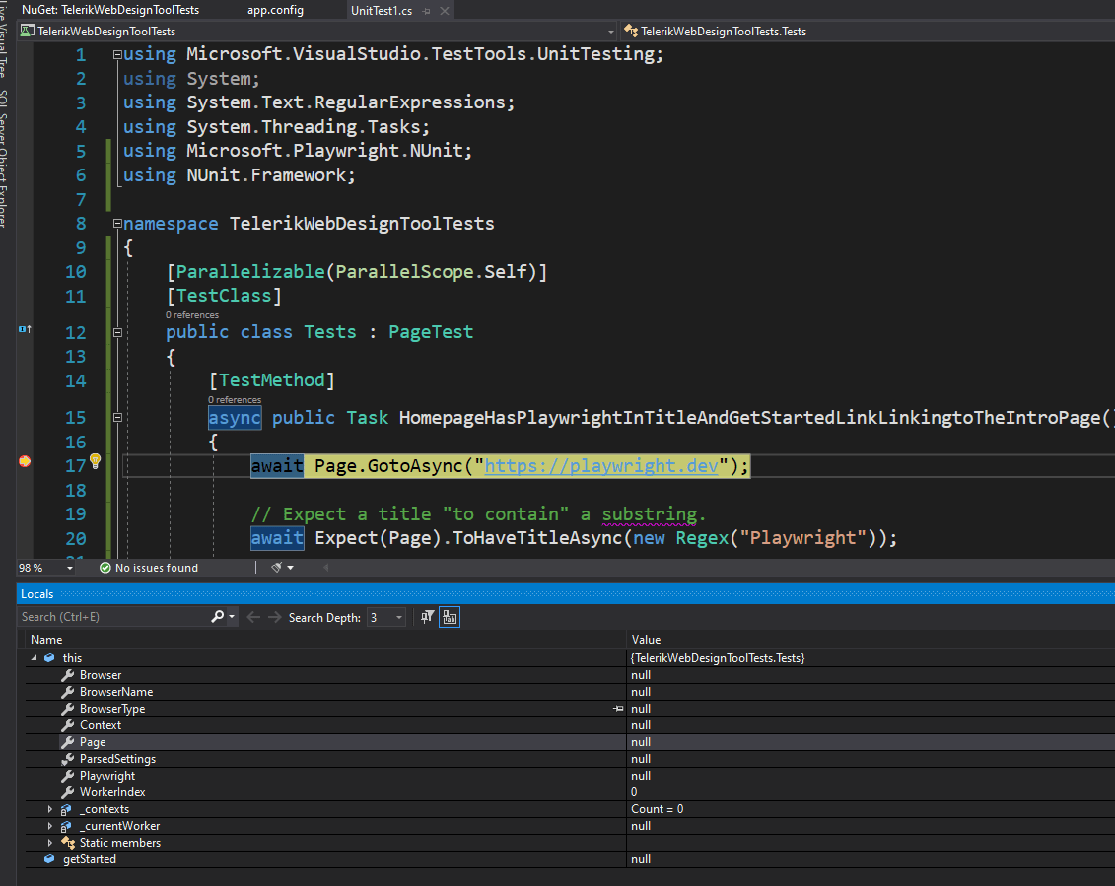Viewport: 1115px width, 886px height.
Task: Click 0 references above class Tests
Action: [192, 315]
